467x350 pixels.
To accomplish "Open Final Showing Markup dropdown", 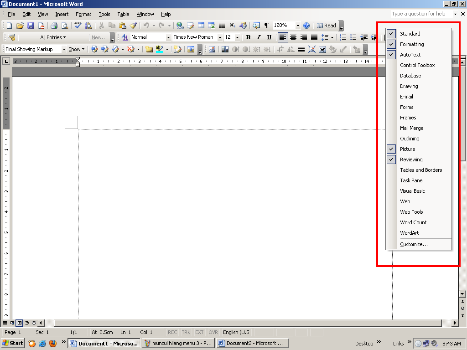I will pyautogui.click(x=64, y=49).
